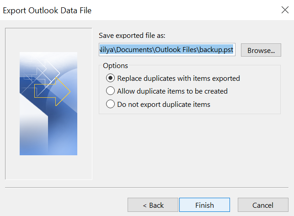
Task: Select Replace duplicates with items exported radio
Action: point(110,78)
